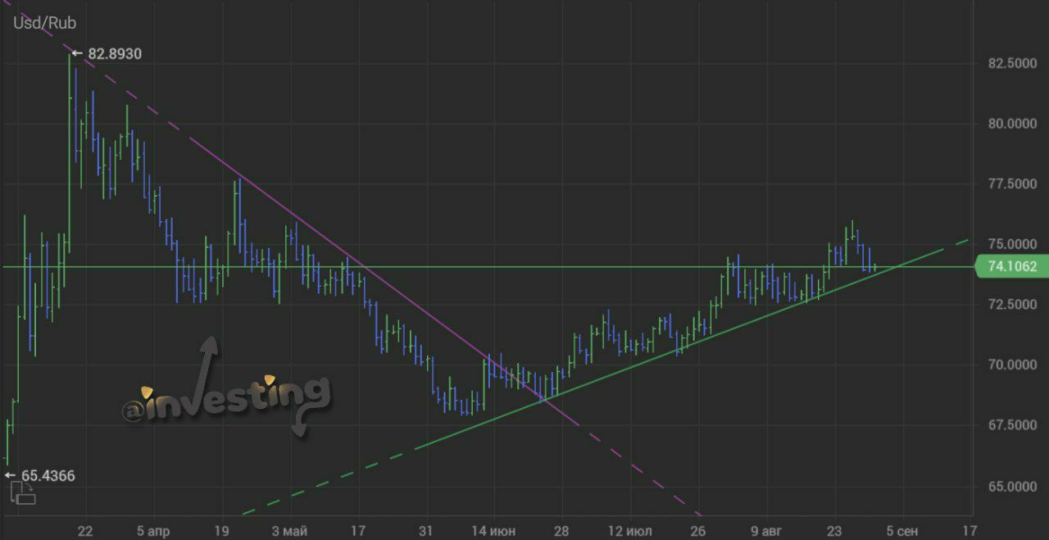Click the 77.5000 price axis label
Screen dimensions: 1049x540
[x=1013, y=184]
